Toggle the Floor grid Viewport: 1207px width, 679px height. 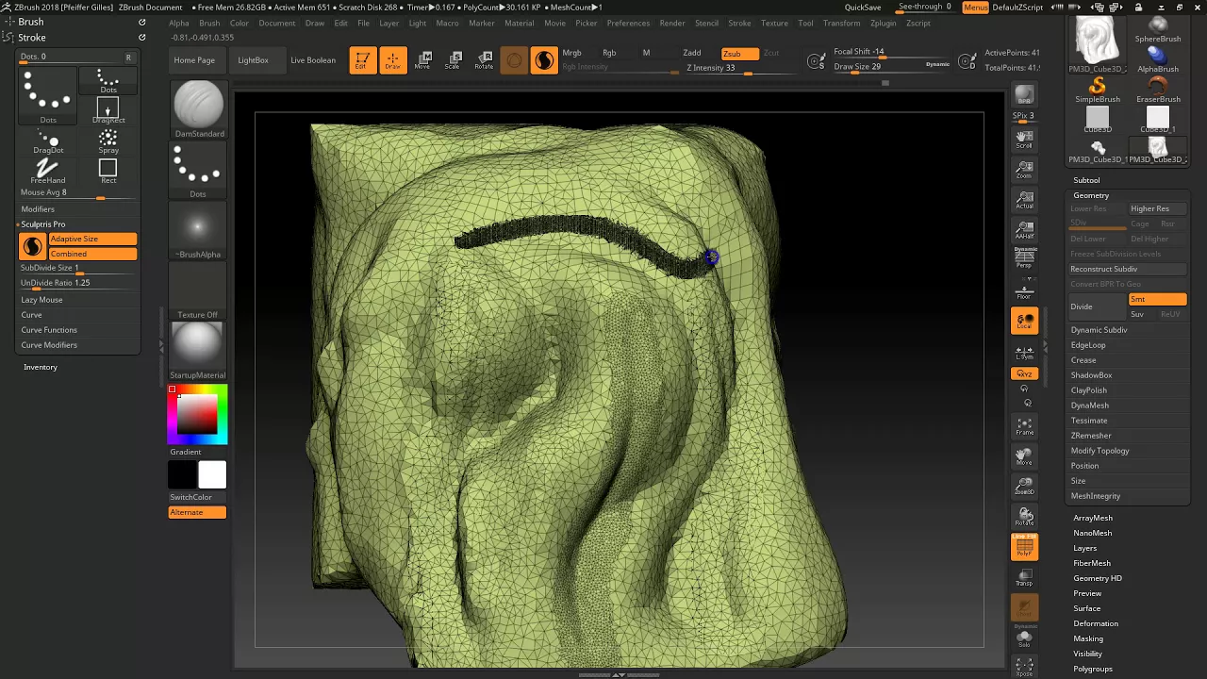click(1024, 290)
